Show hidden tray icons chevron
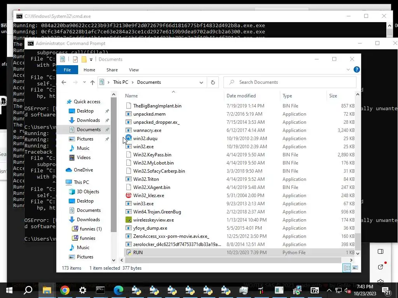 329,290
